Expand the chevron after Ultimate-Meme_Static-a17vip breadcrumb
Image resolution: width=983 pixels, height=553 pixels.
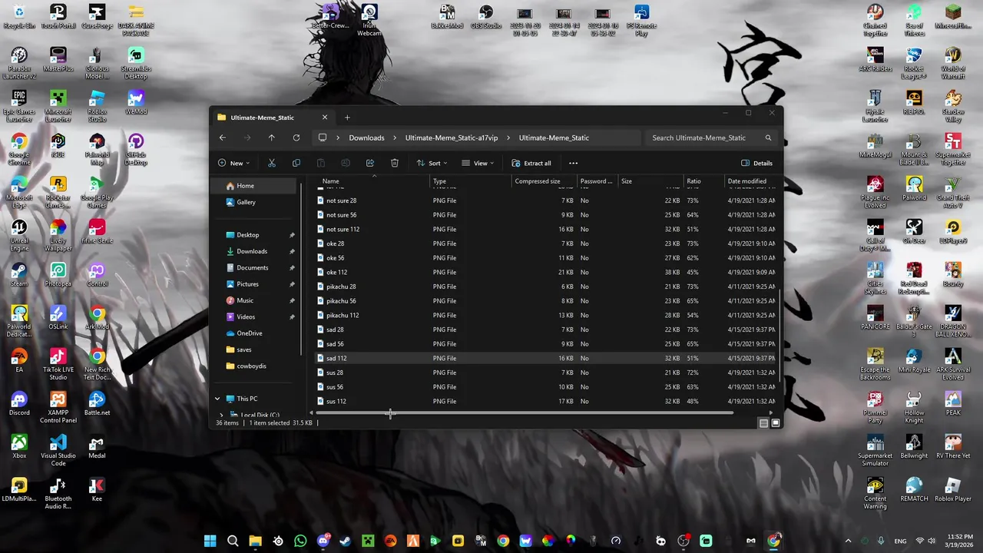508,138
